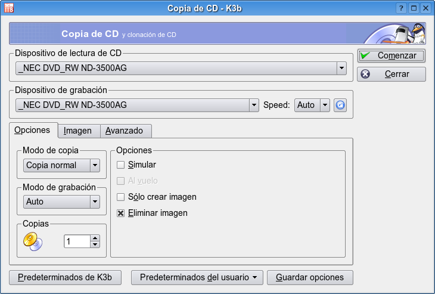The image size is (435, 294).
Task: Click the title bar help question mark
Action: click(x=402, y=8)
